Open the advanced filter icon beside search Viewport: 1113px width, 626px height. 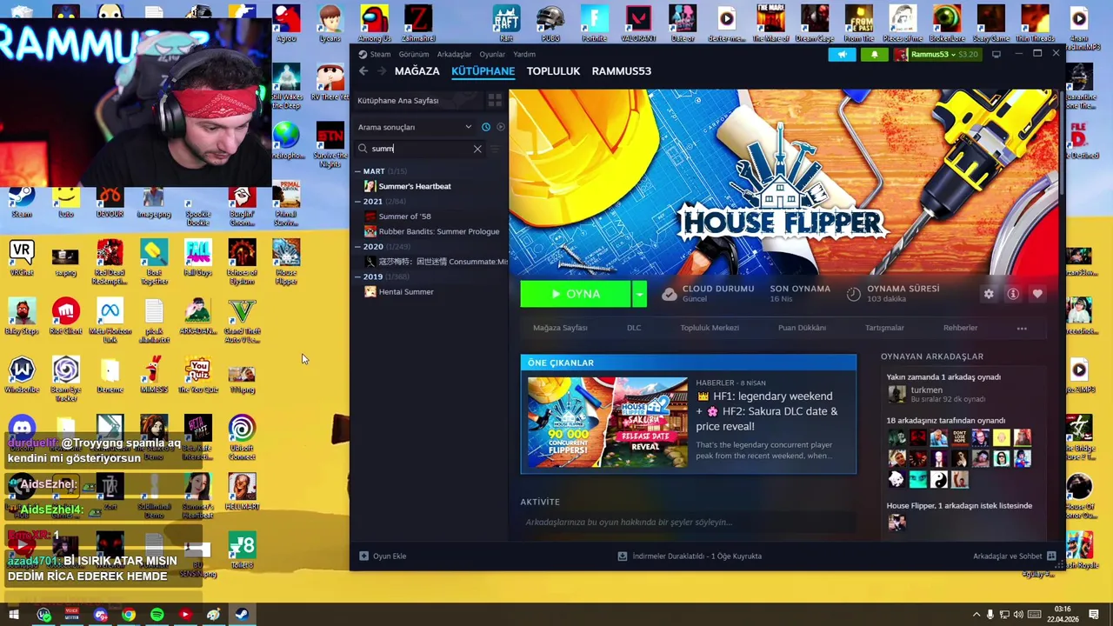tap(496, 149)
